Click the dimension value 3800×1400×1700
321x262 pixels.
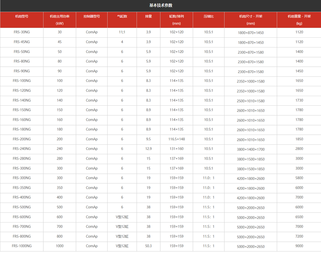coord(251,149)
